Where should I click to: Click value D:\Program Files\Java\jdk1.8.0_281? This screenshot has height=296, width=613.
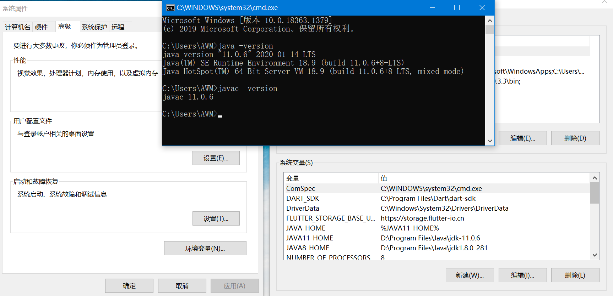click(x=434, y=248)
